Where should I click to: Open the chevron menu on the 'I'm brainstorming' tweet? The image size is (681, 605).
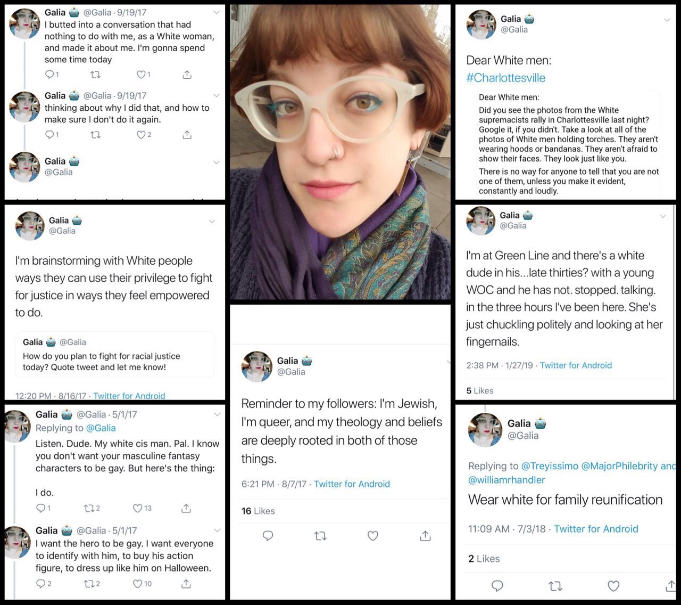[x=212, y=222]
